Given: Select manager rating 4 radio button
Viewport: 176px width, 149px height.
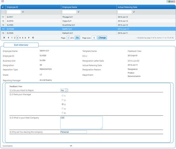Looking at the screenshot, I should pyautogui.click(x=63, y=109).
